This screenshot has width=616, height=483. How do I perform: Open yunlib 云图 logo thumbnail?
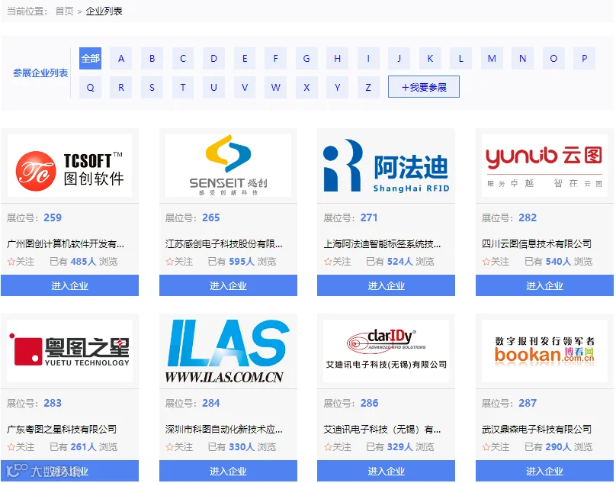tap(544, 166)
